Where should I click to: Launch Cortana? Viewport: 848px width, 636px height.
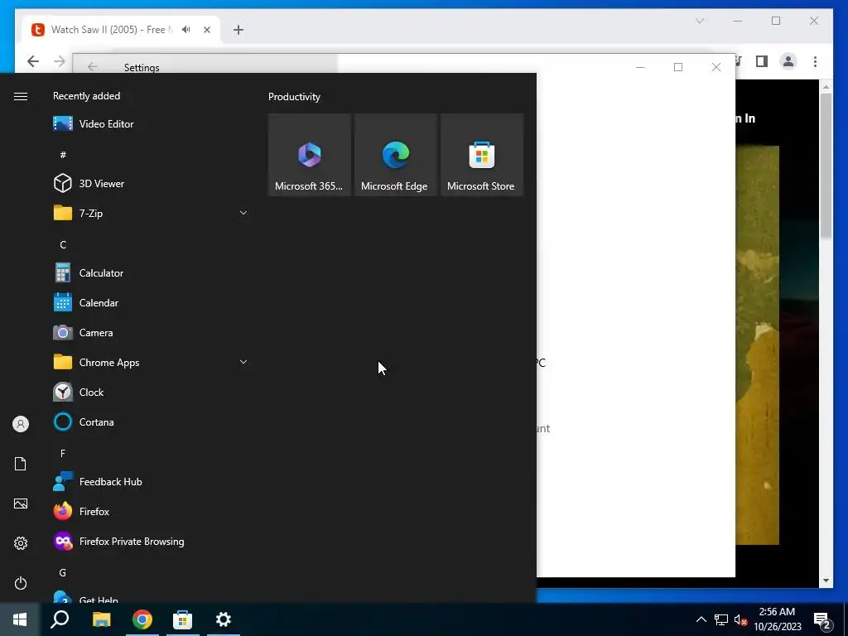pos(149,422)
